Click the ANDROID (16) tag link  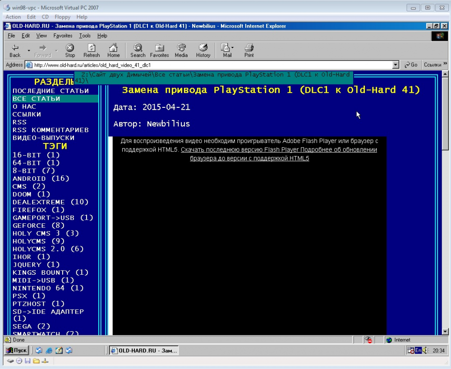[41, 179]
